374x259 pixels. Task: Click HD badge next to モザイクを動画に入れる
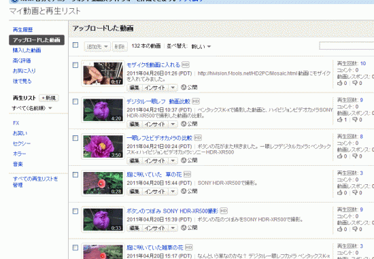tap(186, 65)
